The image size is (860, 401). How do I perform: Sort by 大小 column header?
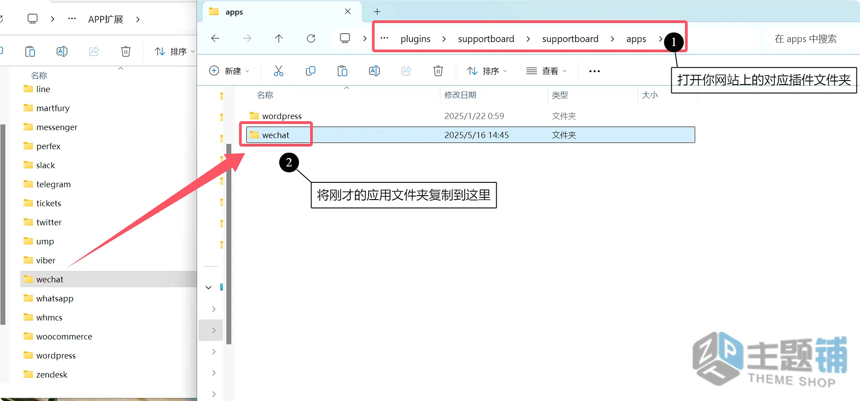pyautogui.click(x=650, y=95)
